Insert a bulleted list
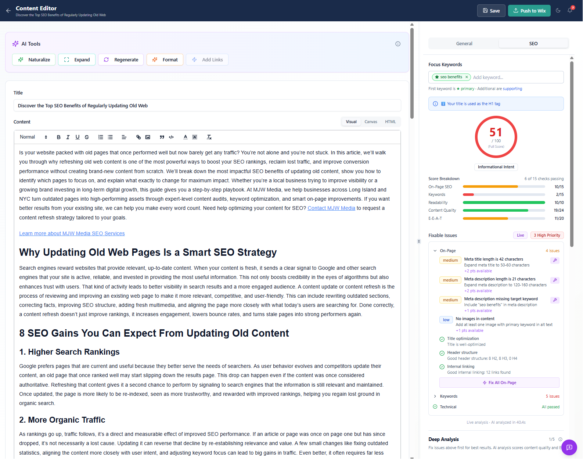Screen dimensions: 583x459 [x=110, y=137]
